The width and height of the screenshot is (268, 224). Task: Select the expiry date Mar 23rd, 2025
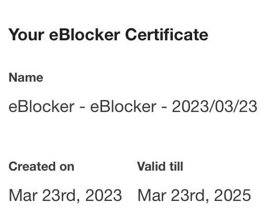pos(194,195)
